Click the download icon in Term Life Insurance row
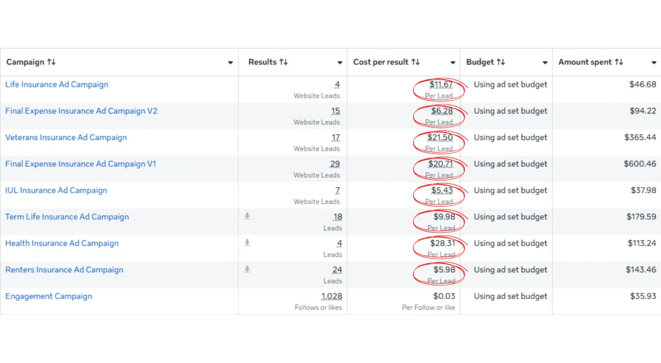This screenshot has height=363, width=661. tap(247, 217)
